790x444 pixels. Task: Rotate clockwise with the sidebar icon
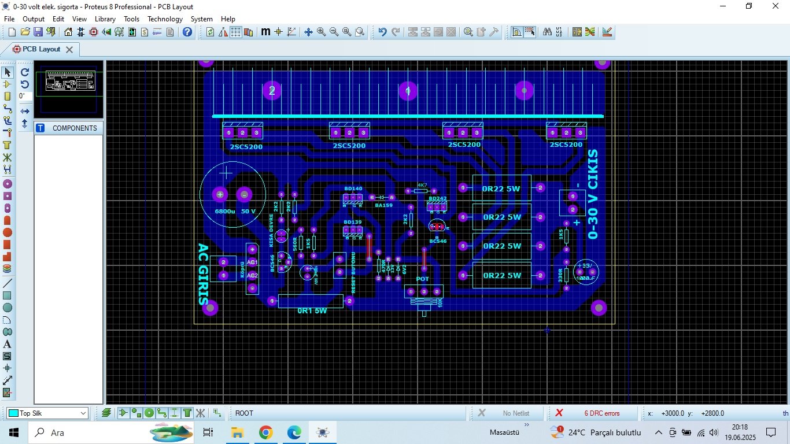pyautogui.click(x=25, y=72)
